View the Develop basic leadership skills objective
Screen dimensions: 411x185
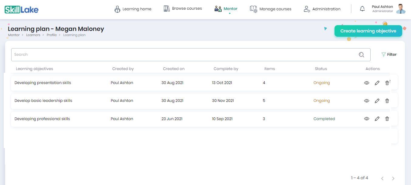(x=367, y=101)
